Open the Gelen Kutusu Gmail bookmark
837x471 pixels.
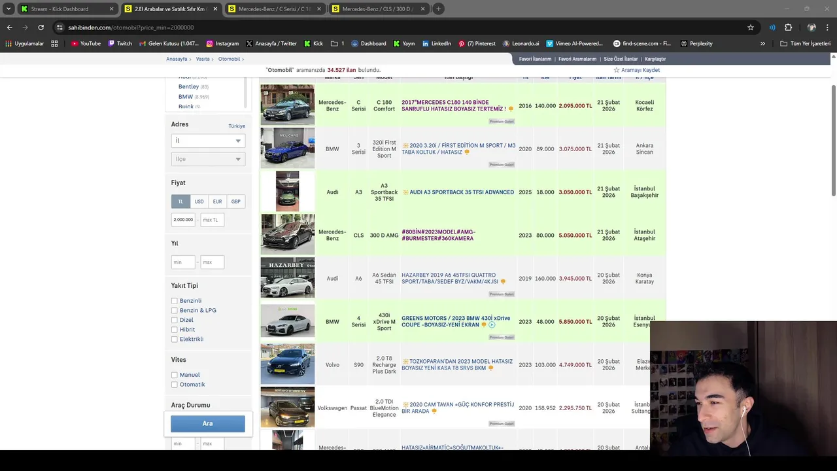pos(169,44)
